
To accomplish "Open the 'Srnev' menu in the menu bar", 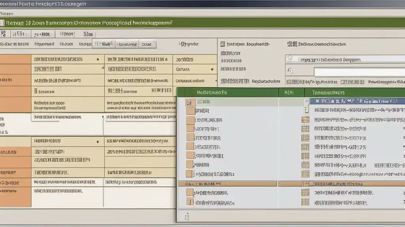I will point(7,12).
